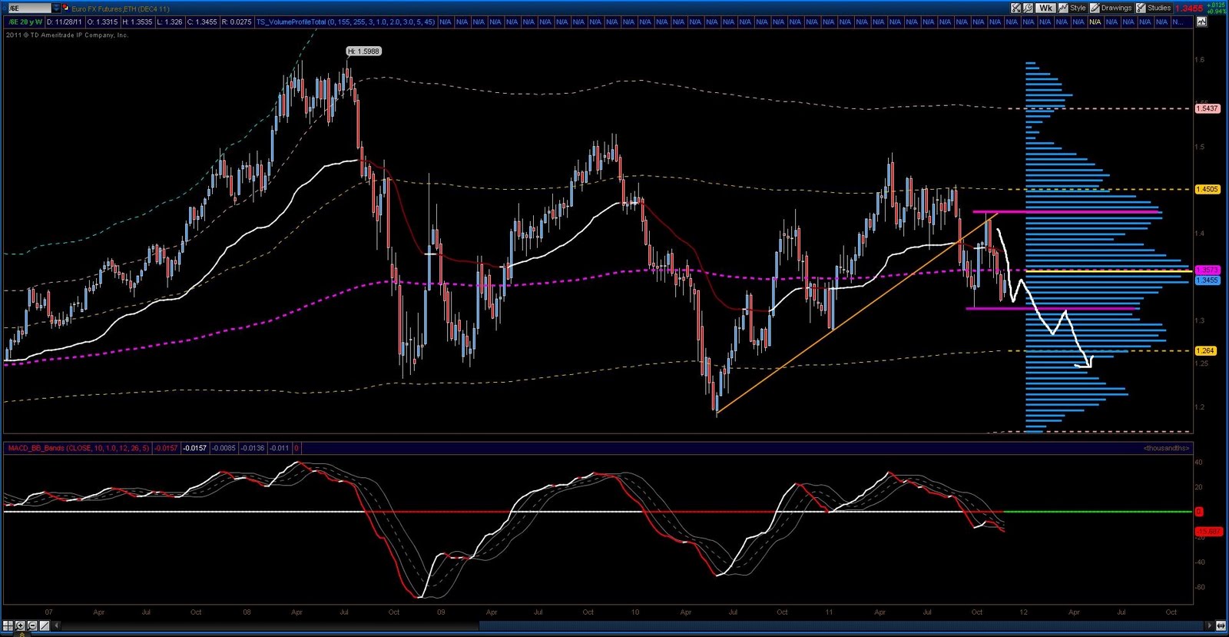
Task: Click the chart line icon beside Style
Action: coord(1063,8)
